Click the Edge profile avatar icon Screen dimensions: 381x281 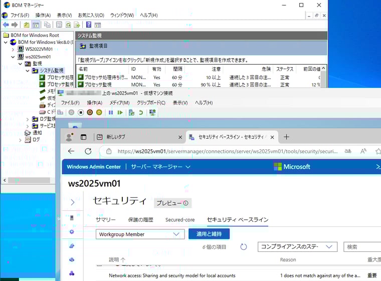pyautogui.click(x=70, y=137)
